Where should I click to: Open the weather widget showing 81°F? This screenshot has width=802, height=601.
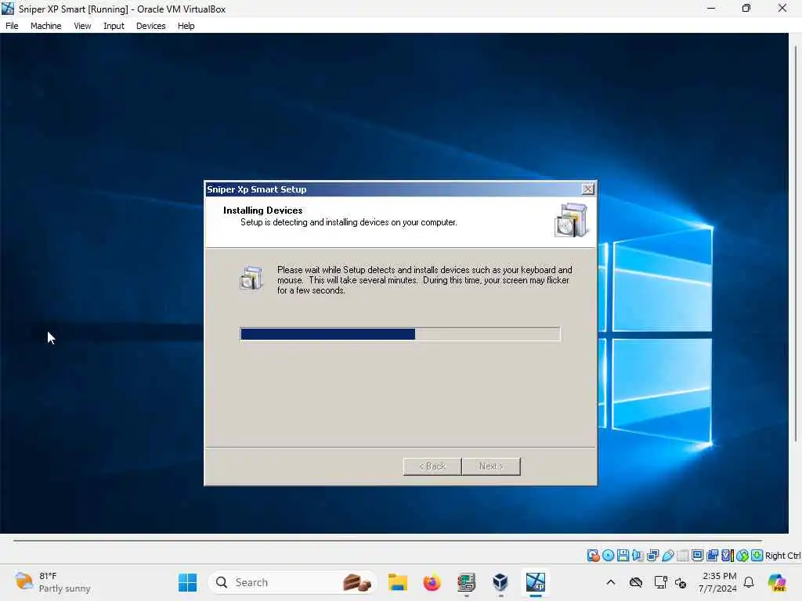[52, 582]
